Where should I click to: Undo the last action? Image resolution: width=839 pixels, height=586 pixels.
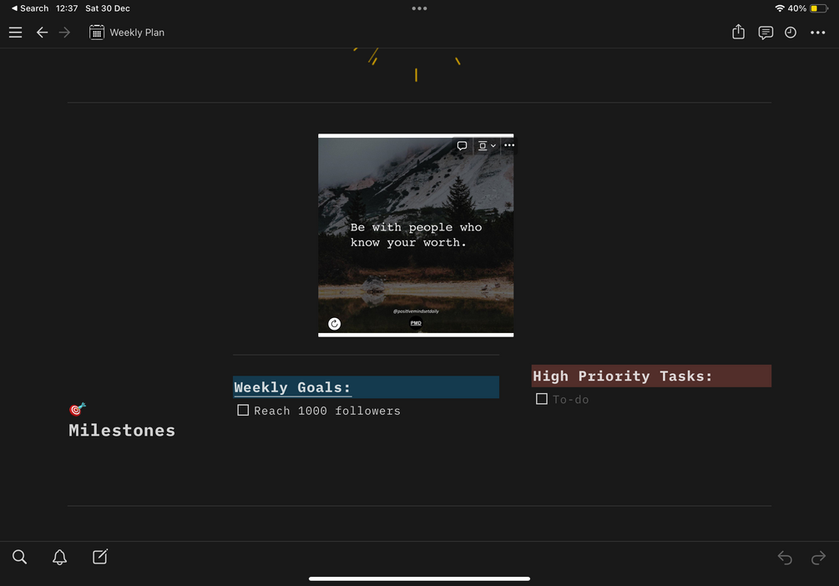pos(785,558)
